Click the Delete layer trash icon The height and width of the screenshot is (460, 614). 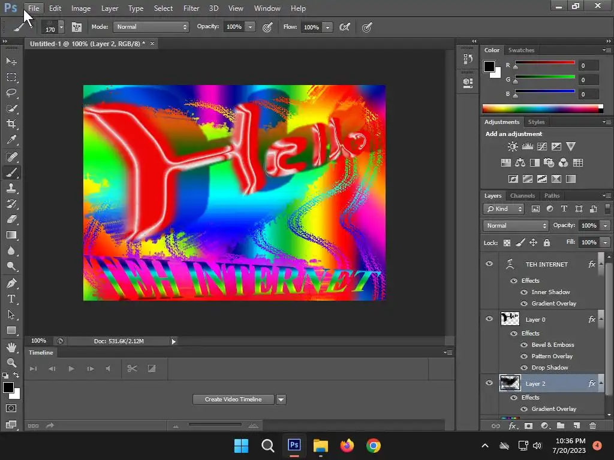coord(593,426)
